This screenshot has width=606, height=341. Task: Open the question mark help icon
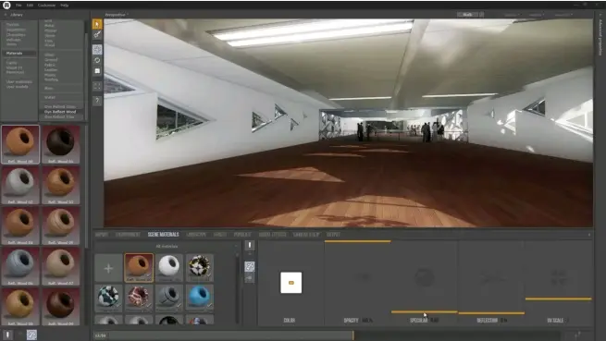point(97,101)
